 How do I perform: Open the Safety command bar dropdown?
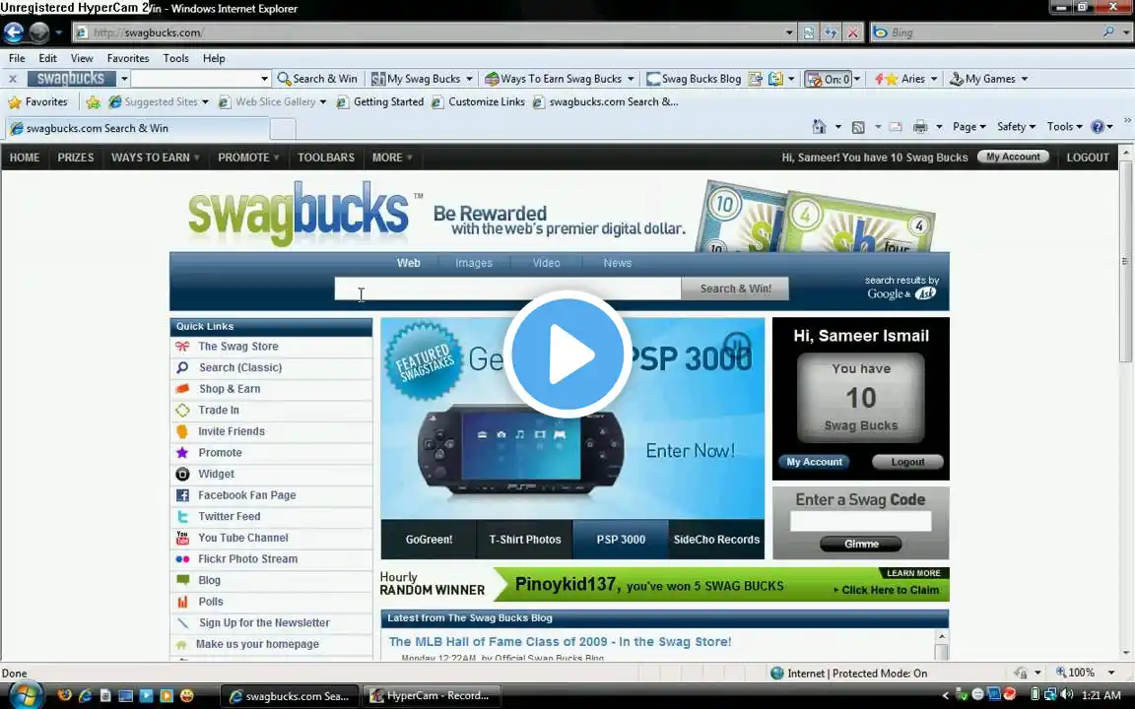(x=1017, y=127)
